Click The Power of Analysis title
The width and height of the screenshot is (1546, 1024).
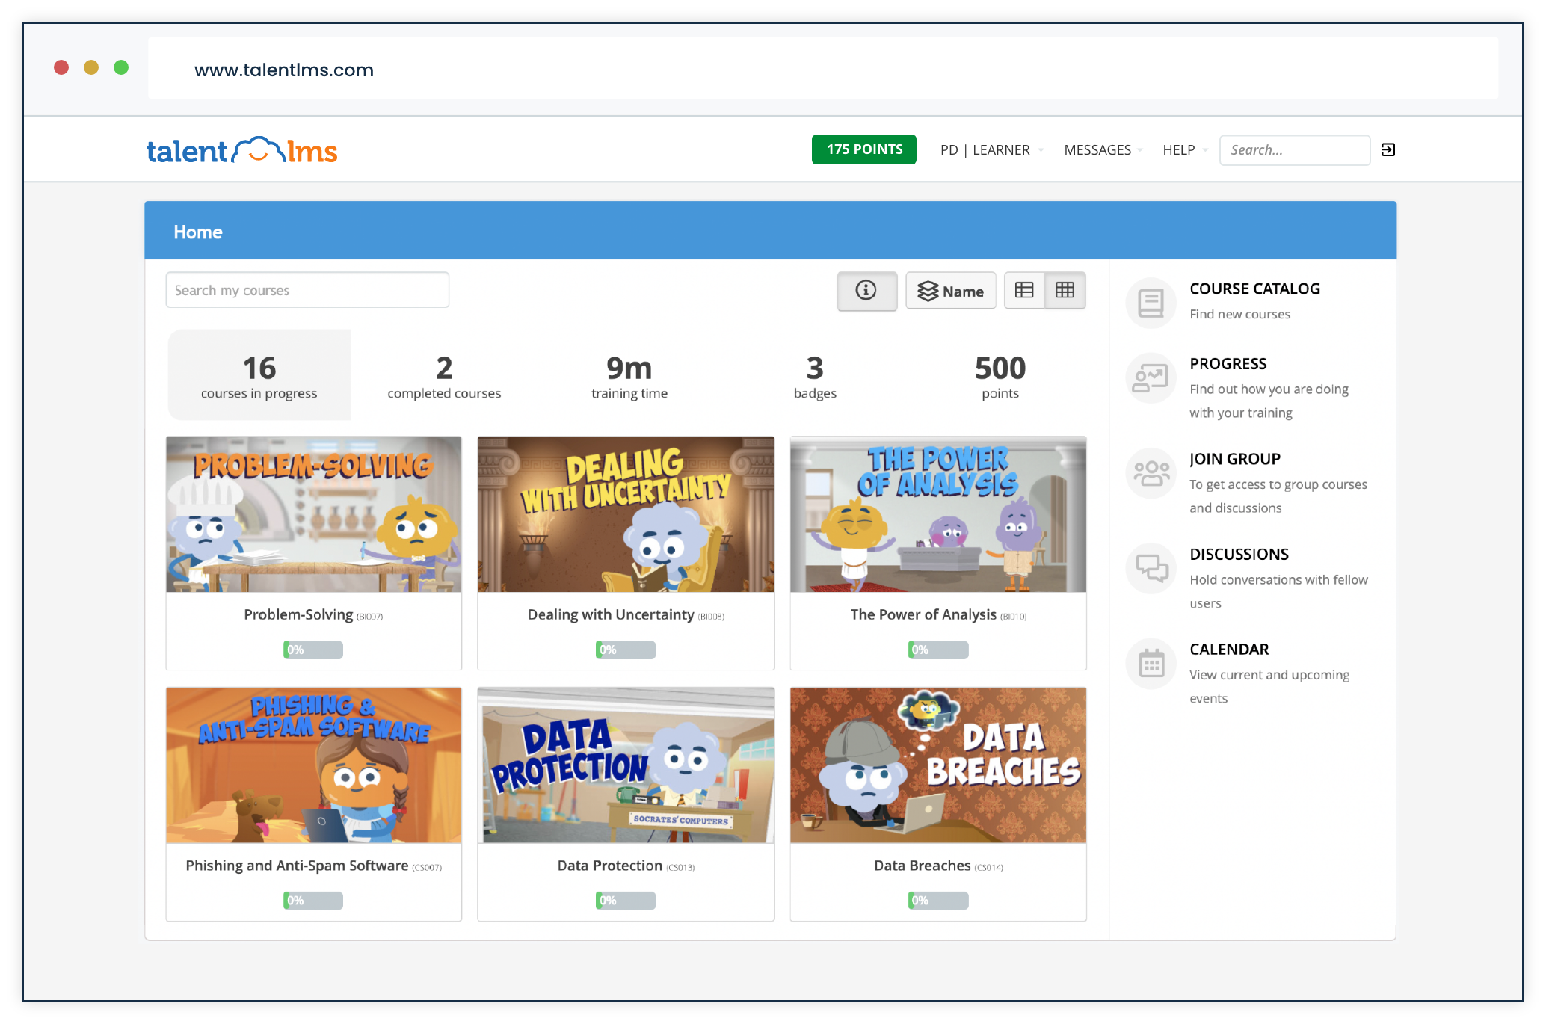(x=923, y=614)
